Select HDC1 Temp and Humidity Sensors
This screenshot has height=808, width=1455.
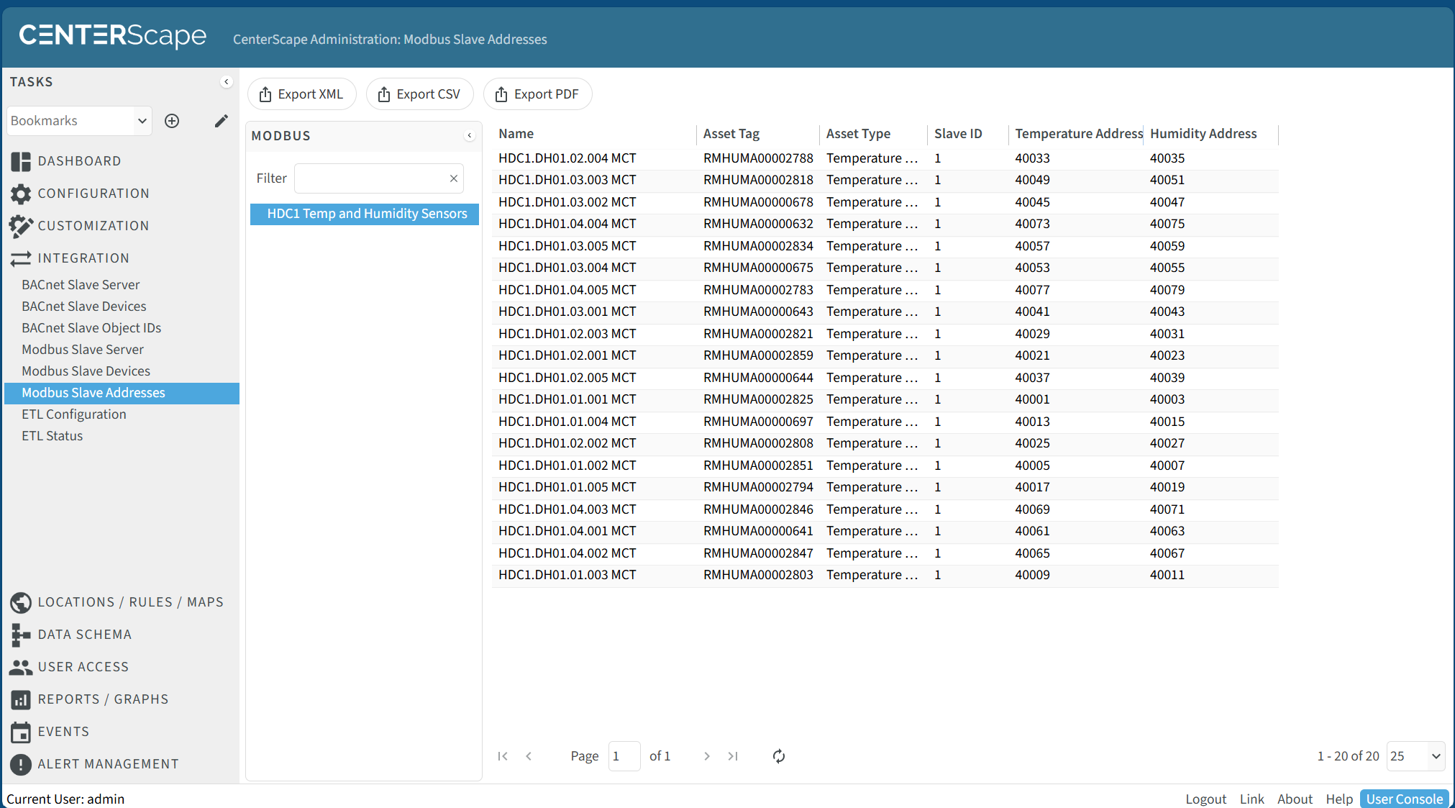pyautogui.click(x=367, y=214)
